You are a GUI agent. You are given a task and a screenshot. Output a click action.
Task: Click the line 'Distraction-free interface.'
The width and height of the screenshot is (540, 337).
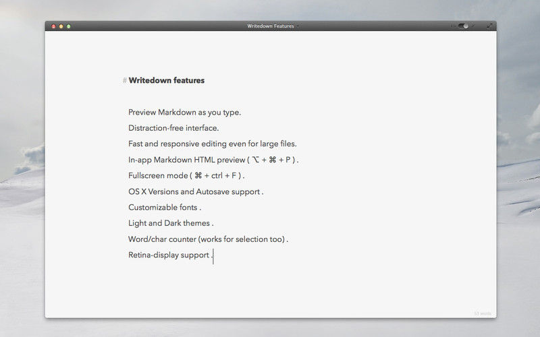[173, 128]
